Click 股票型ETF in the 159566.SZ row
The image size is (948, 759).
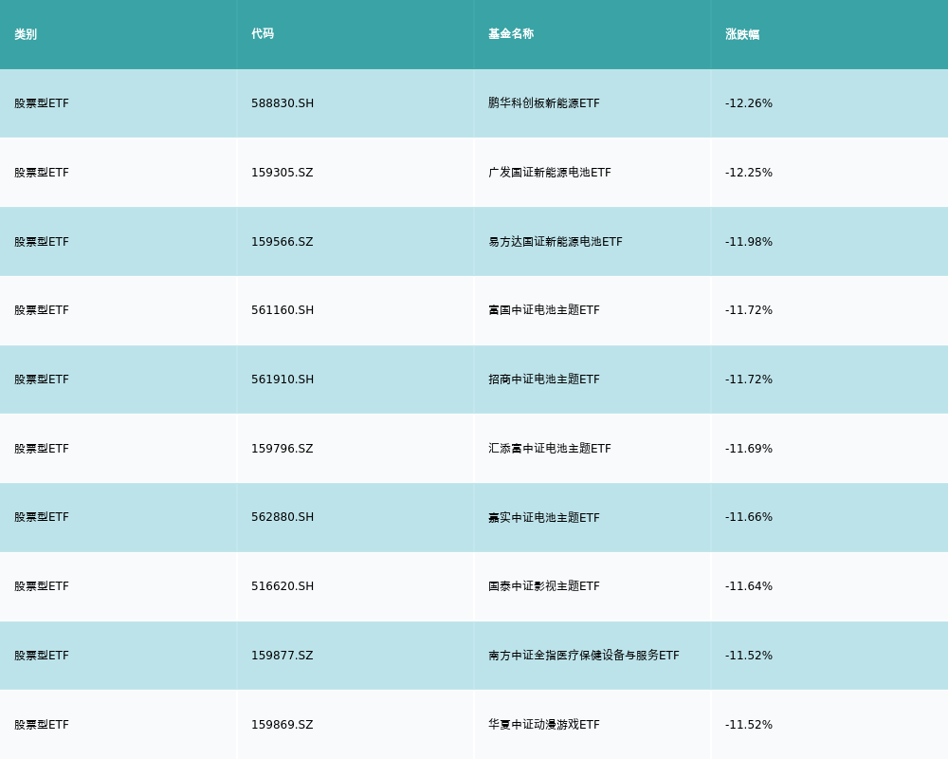click(x=42, y=242)
